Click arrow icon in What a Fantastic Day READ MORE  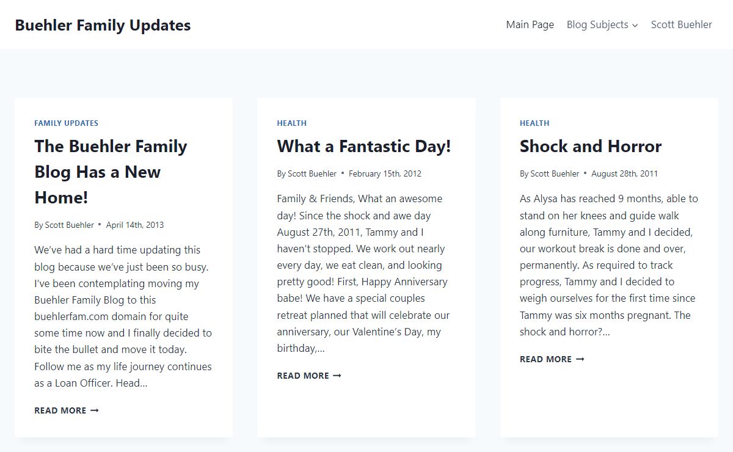click(x=337, y=376)
